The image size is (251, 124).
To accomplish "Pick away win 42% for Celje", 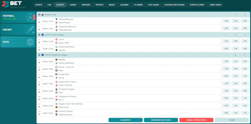I will coord(245,69).
